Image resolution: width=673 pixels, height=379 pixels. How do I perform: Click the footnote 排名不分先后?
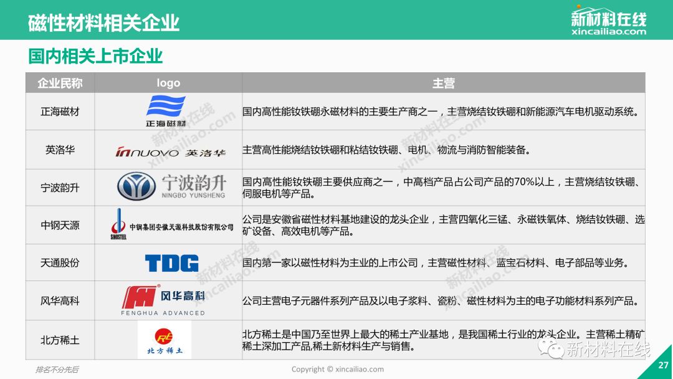(x=57, y=369)
